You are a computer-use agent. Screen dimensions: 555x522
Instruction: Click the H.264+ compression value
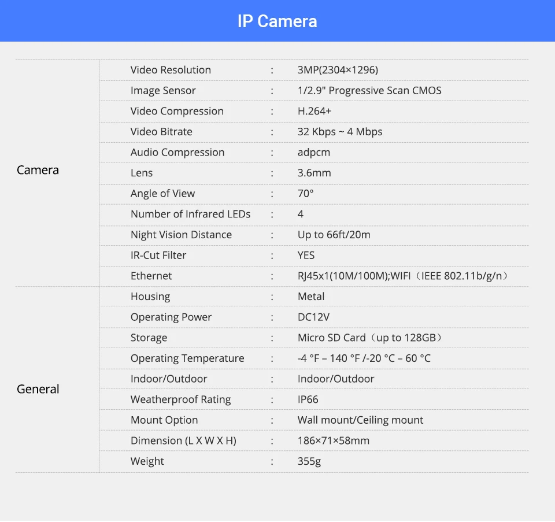(314, 111)
